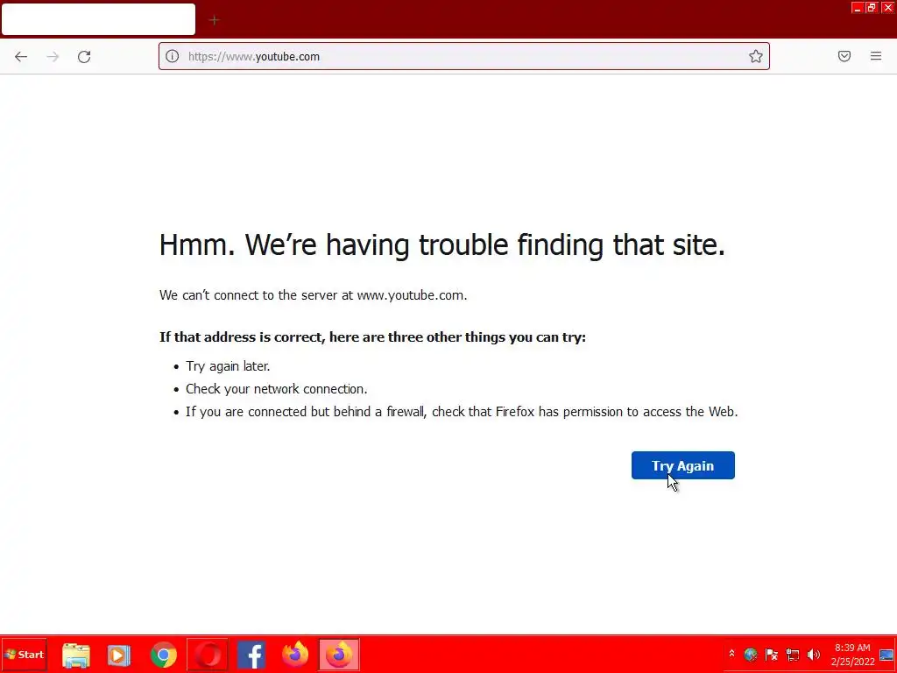897x673 pixels.
Task: Click "We can't connect to the server" text
Action: point(313,295)
